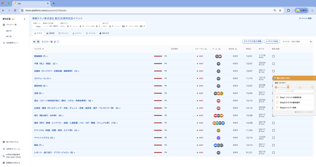The width and height of the screenshot is (316, 167).
Task: Check the checkbox for 開催概要 row
Action: click(273, 56)
